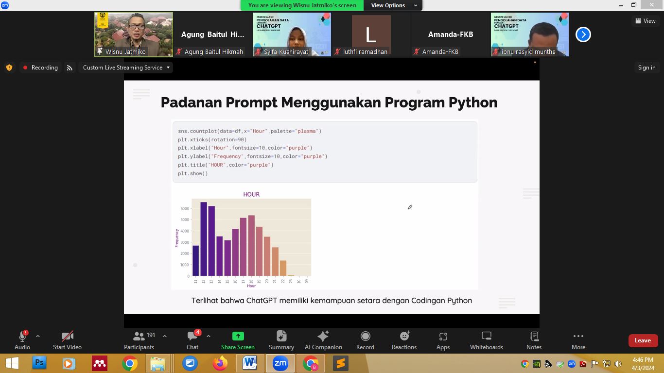Open the media player taskbar icon
Image resolution: width=664 pixels, height=373 pixels.
pyautogui.click(x=69, y=363)
